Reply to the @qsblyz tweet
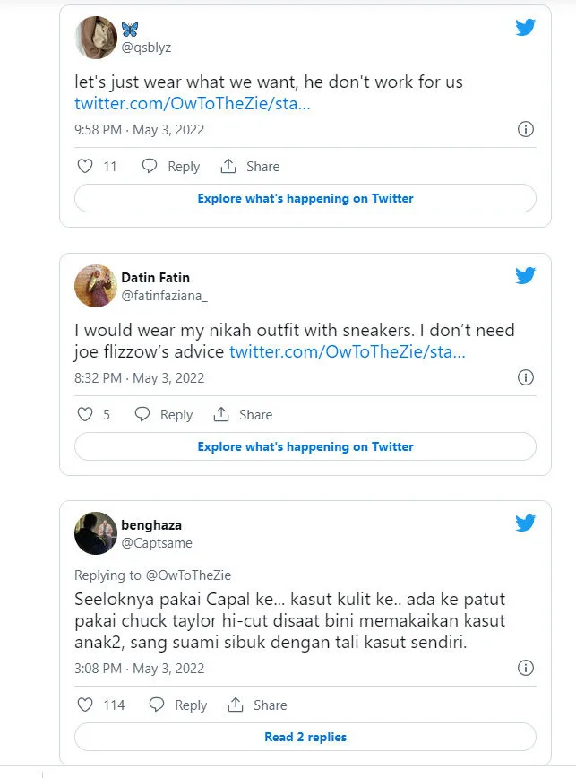Viewport: 576px width, 778px height. coord(171,167)
